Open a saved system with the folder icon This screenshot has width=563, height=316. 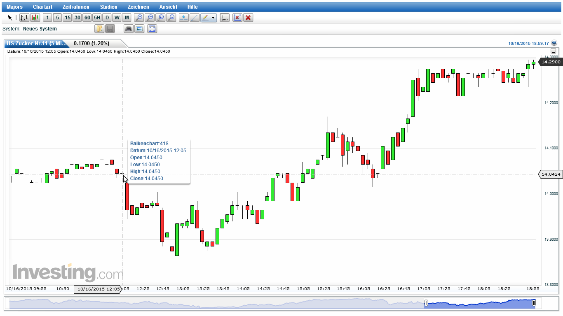(99, 29)
